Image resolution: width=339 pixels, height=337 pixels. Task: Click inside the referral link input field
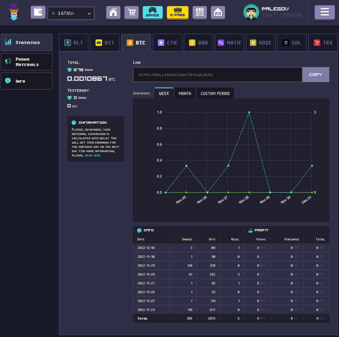tap(217, 74)
